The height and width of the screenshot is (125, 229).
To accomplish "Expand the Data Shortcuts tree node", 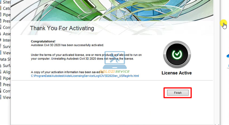I will tap(5, 59).
